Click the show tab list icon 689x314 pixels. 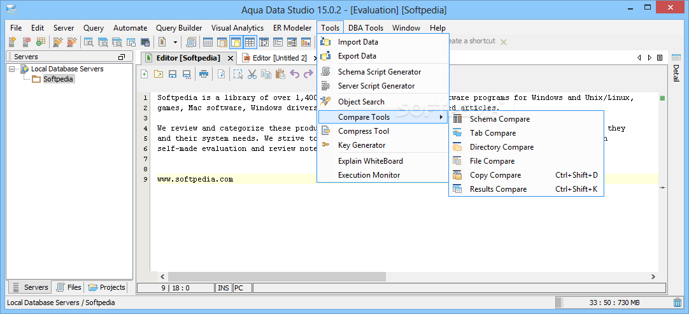tap(660, 57)
